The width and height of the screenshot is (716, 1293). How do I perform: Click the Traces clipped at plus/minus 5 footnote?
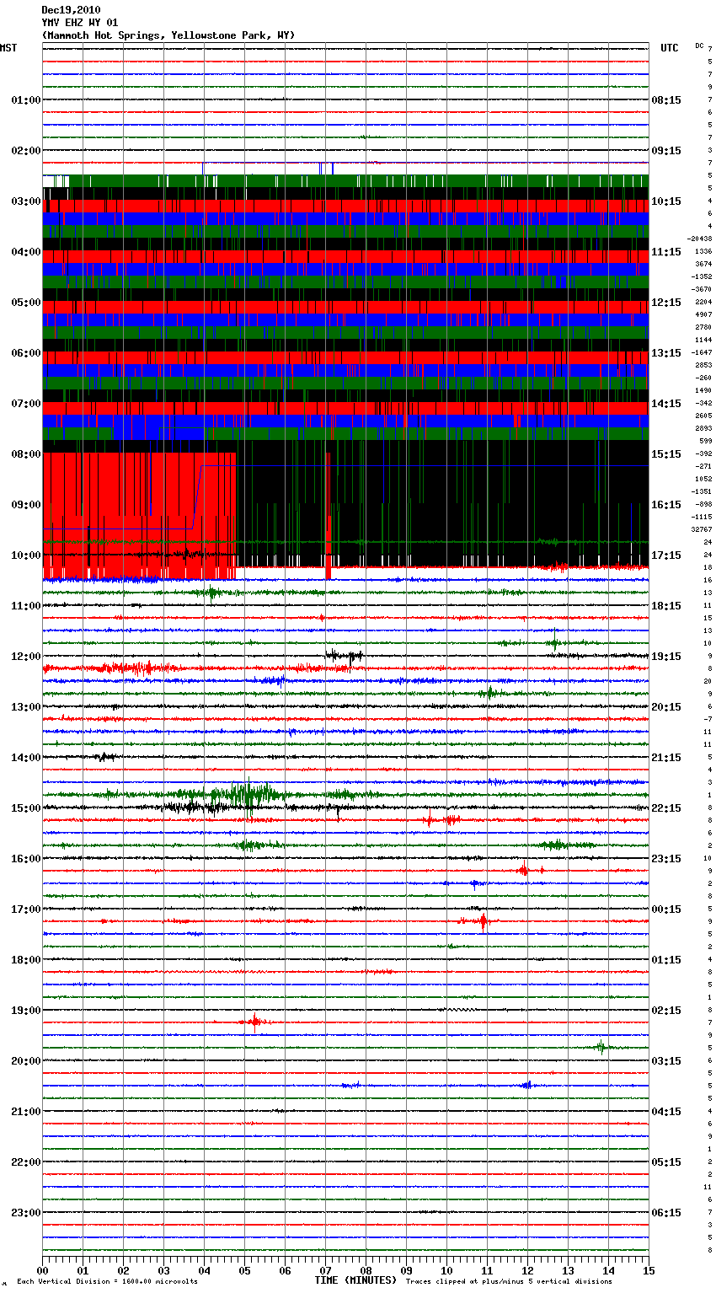coord(509,1282)
